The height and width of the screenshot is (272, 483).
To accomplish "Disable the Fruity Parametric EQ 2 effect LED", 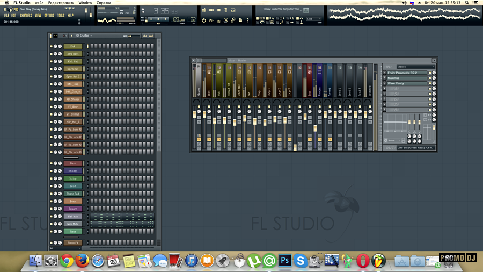I will (430, 73).
